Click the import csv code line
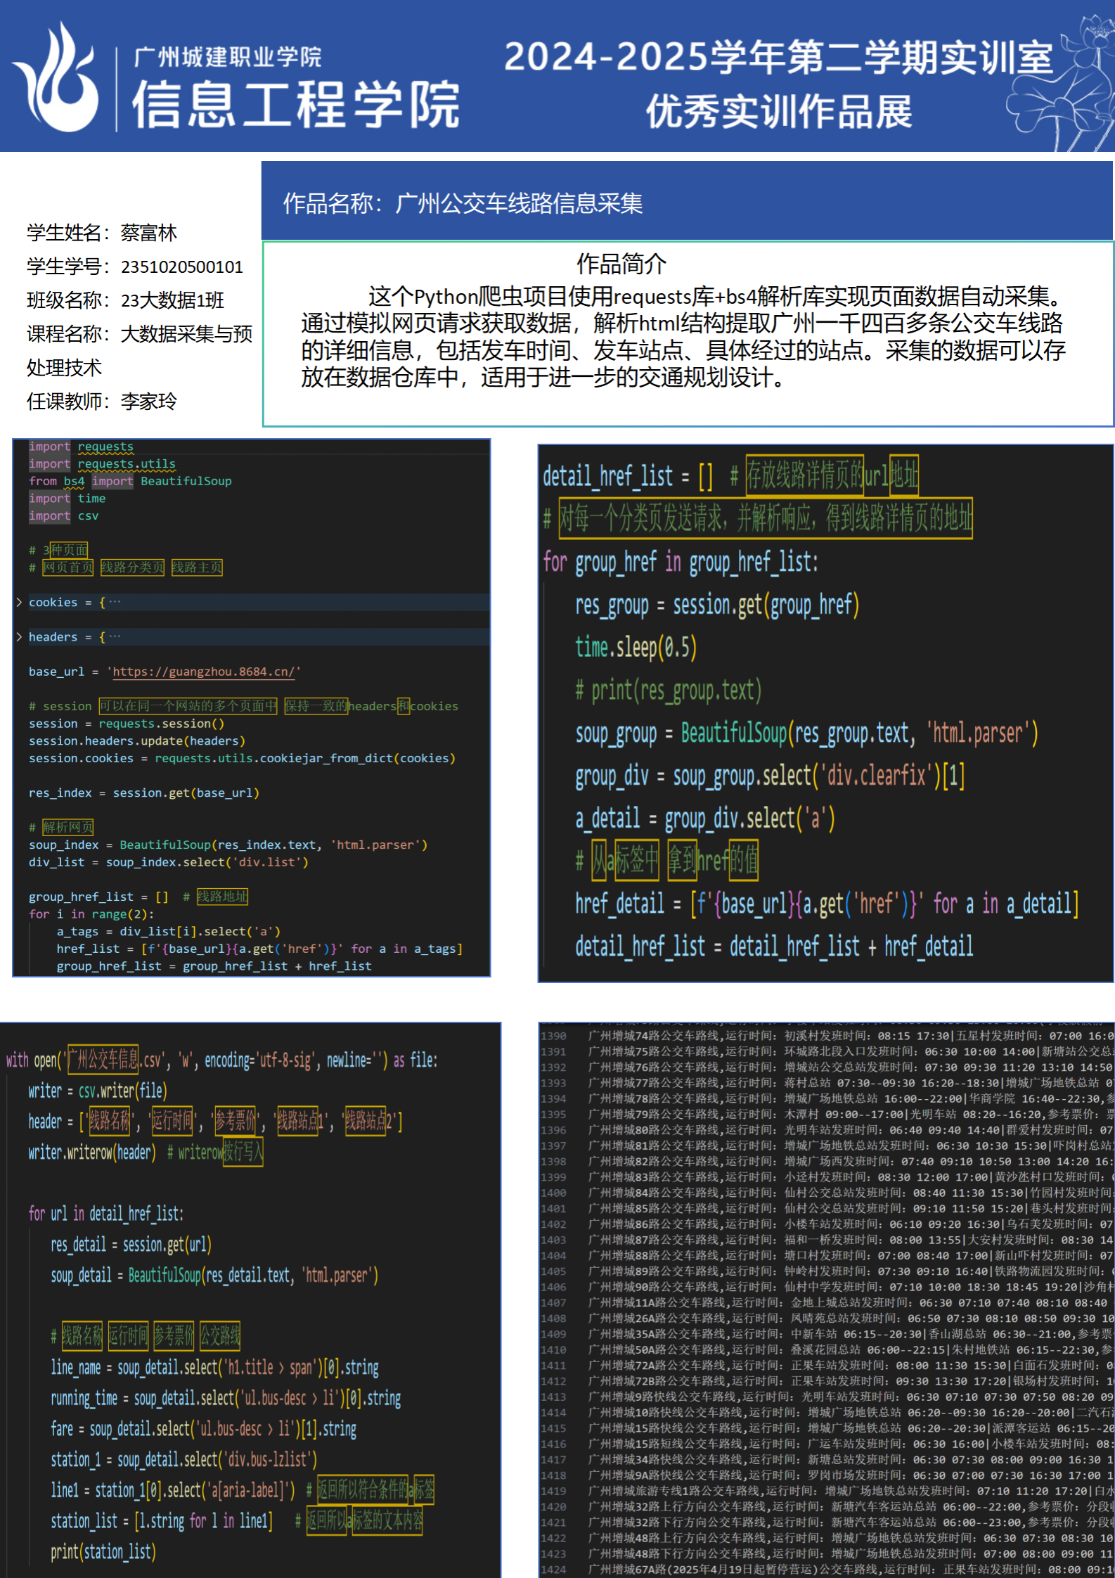 (63, 515)
